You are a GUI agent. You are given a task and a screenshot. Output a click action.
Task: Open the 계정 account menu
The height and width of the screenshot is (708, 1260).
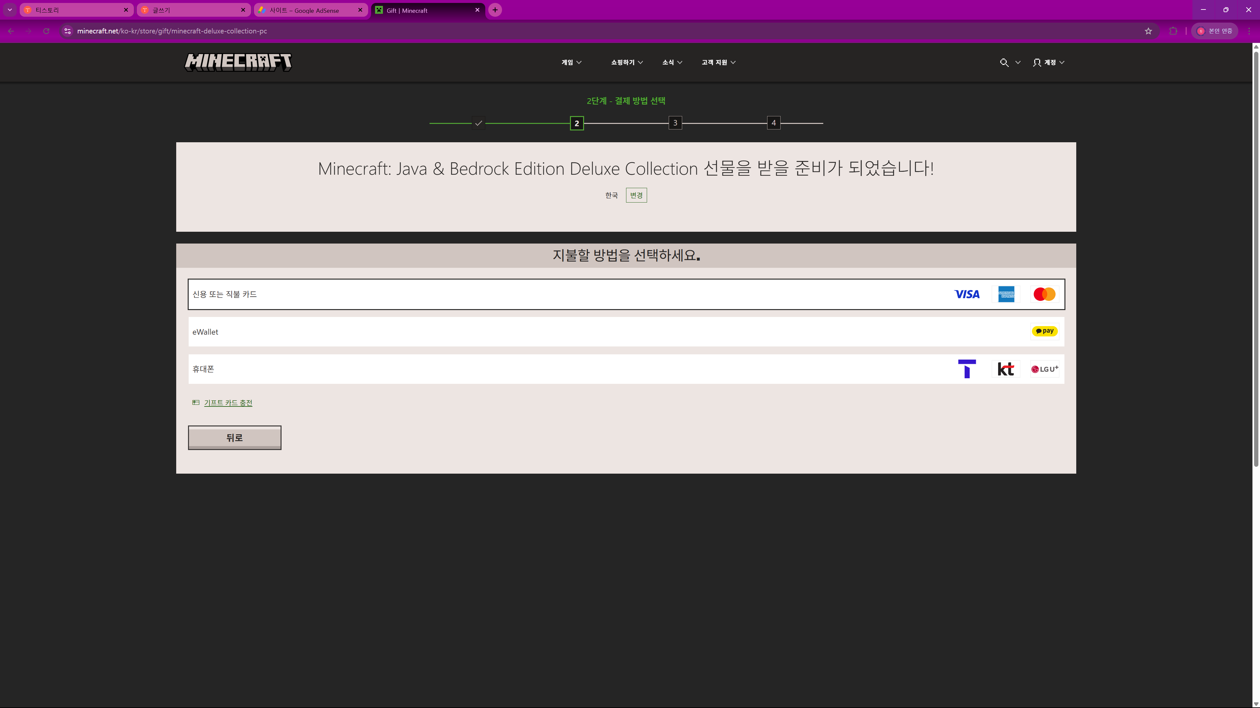(1049, 63)
